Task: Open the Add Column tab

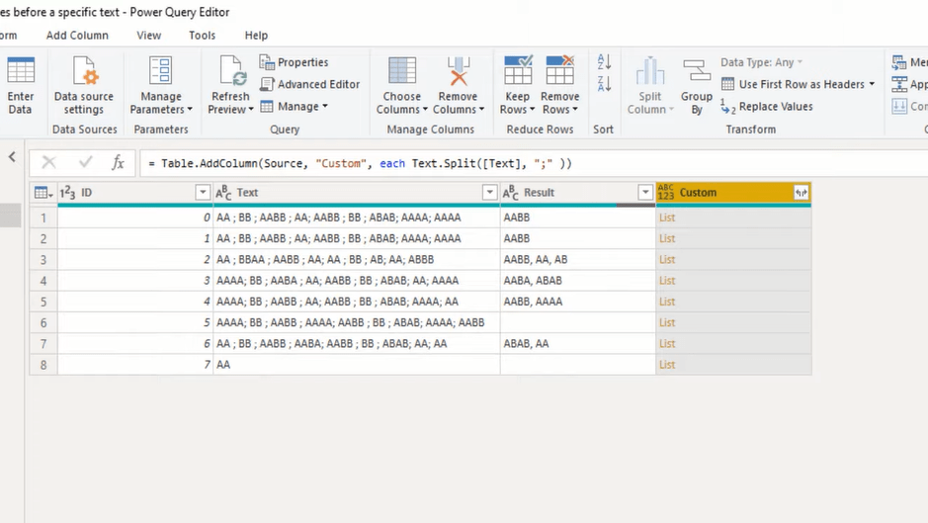Action: 77,36
